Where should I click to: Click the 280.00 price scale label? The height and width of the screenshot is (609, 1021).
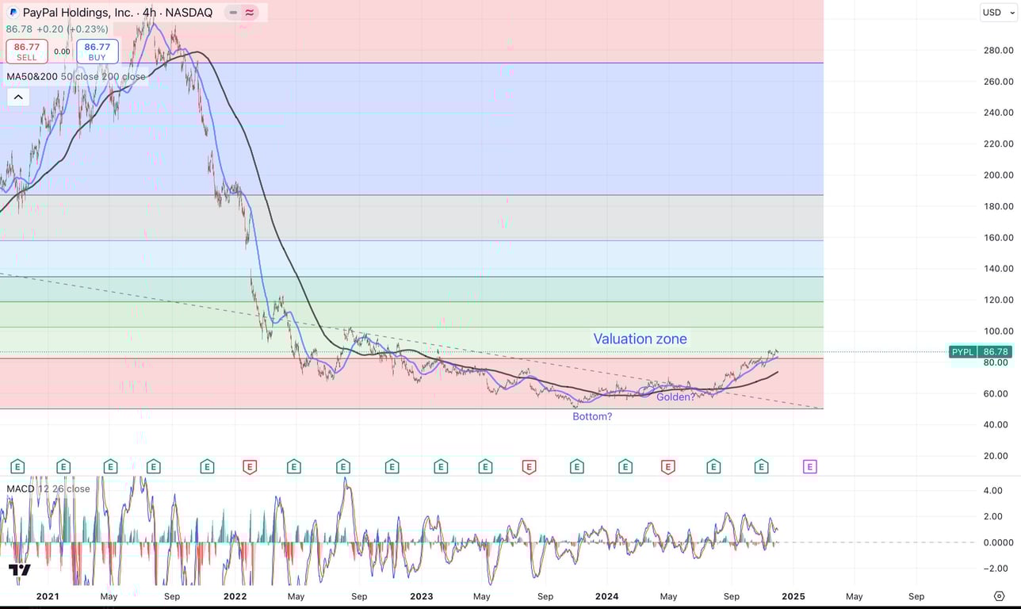coord(998,50)
